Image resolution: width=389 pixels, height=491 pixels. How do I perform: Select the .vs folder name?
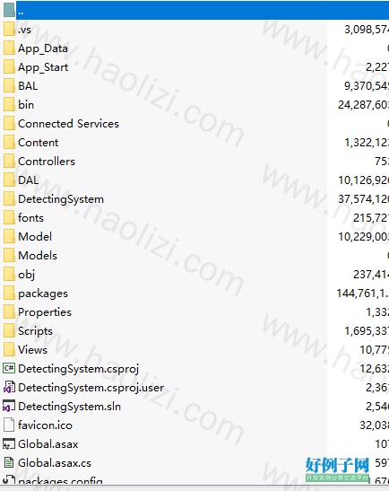pyautogui.click(x=24, y=30)
